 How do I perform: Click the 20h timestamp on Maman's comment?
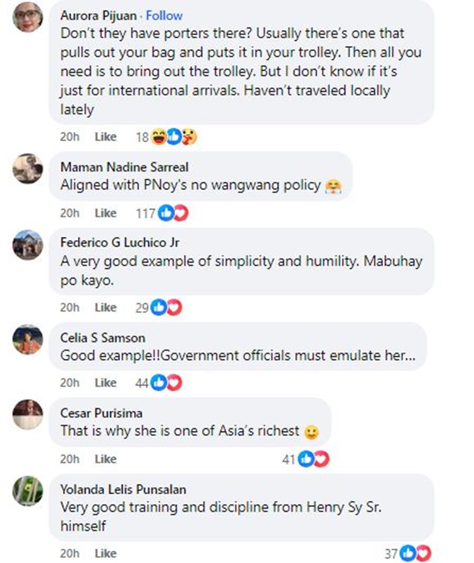(70, 213)
